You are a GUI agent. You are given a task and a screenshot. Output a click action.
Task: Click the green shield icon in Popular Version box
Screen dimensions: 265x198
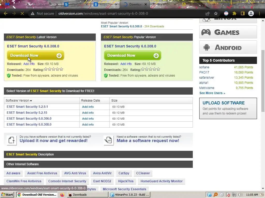point(106,76)
